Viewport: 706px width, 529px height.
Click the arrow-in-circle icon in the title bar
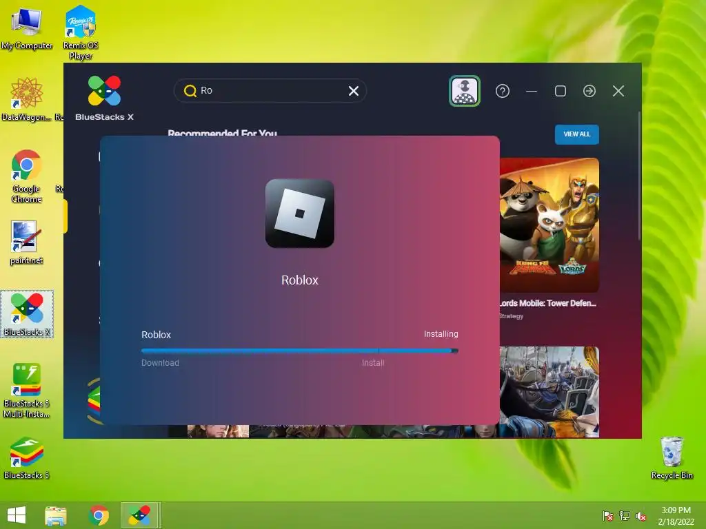589,92
